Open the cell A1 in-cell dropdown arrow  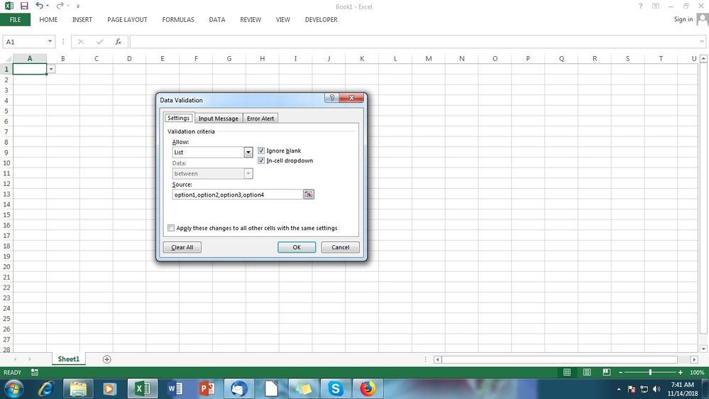click(51, 69)
